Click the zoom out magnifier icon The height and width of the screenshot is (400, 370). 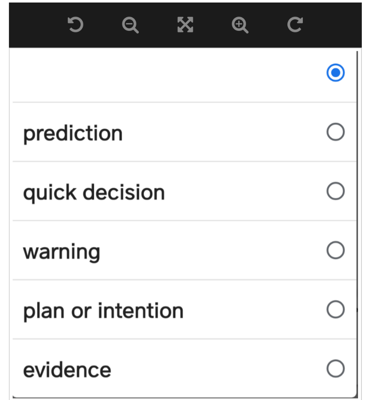pyautogui.click(x=130, y=25)
